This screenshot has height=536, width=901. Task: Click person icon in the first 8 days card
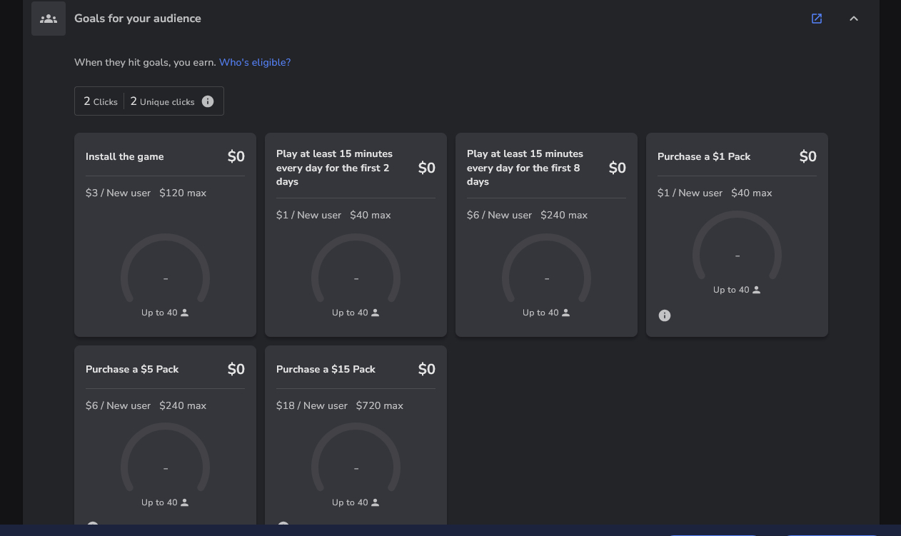pos(566,313)
